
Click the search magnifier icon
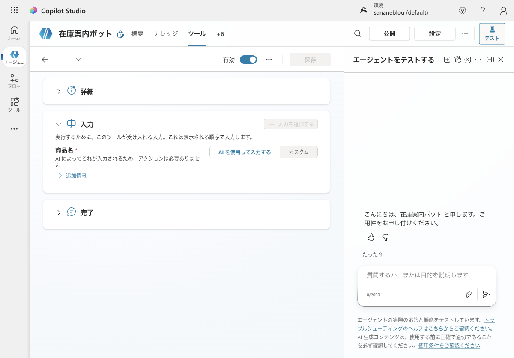point(358,33)
